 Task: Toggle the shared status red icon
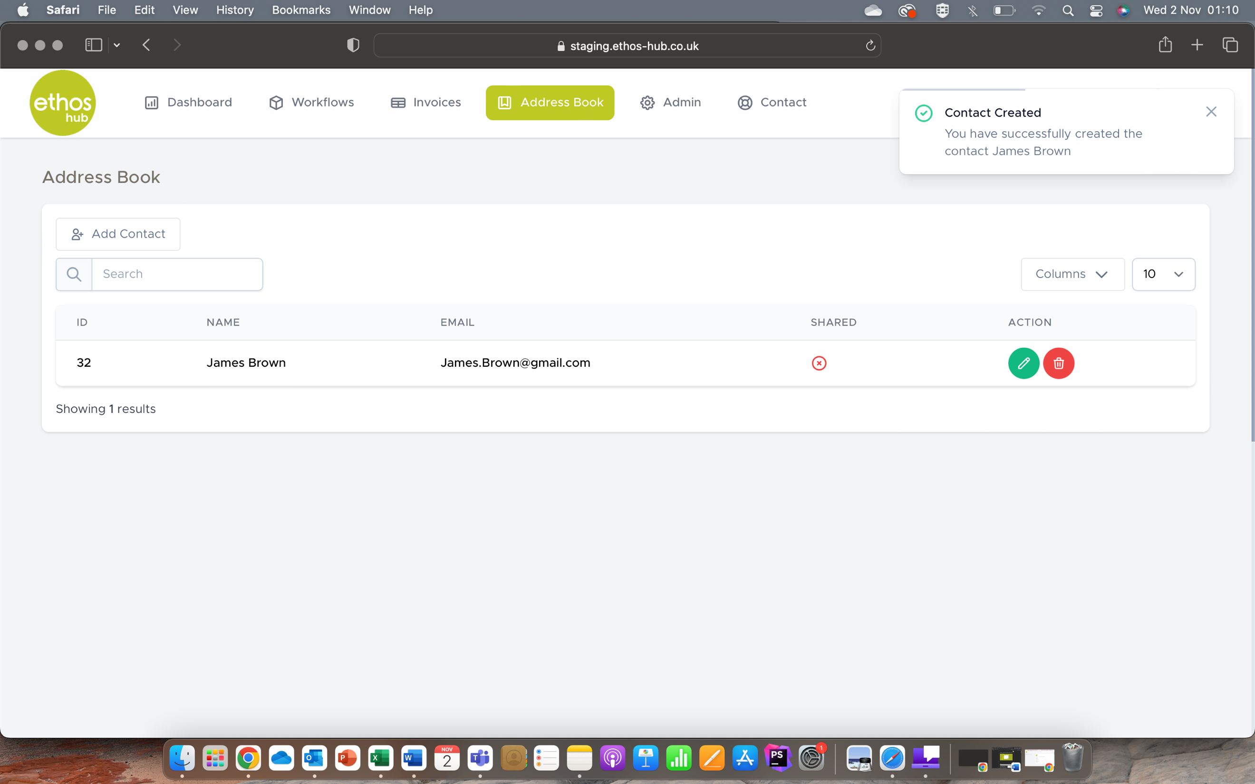coord(819,363)
